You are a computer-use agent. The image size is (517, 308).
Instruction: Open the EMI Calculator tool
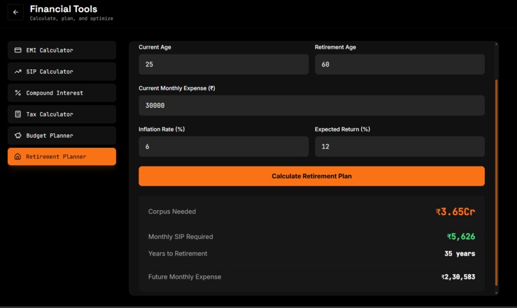62,50
